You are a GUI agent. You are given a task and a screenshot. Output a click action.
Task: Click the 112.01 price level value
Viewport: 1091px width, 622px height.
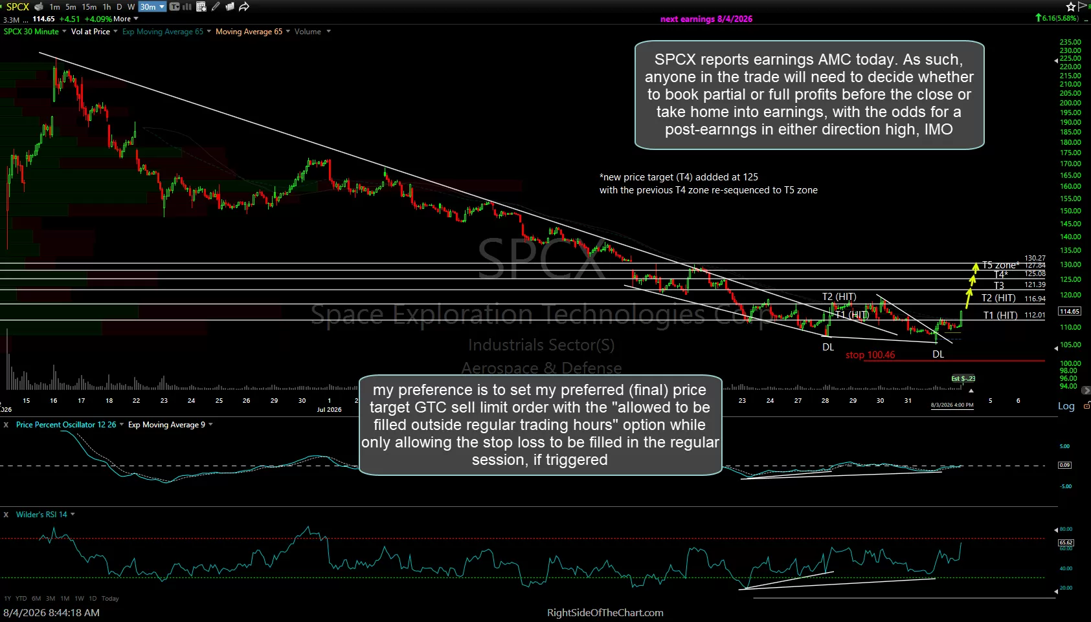[1035, 315]
